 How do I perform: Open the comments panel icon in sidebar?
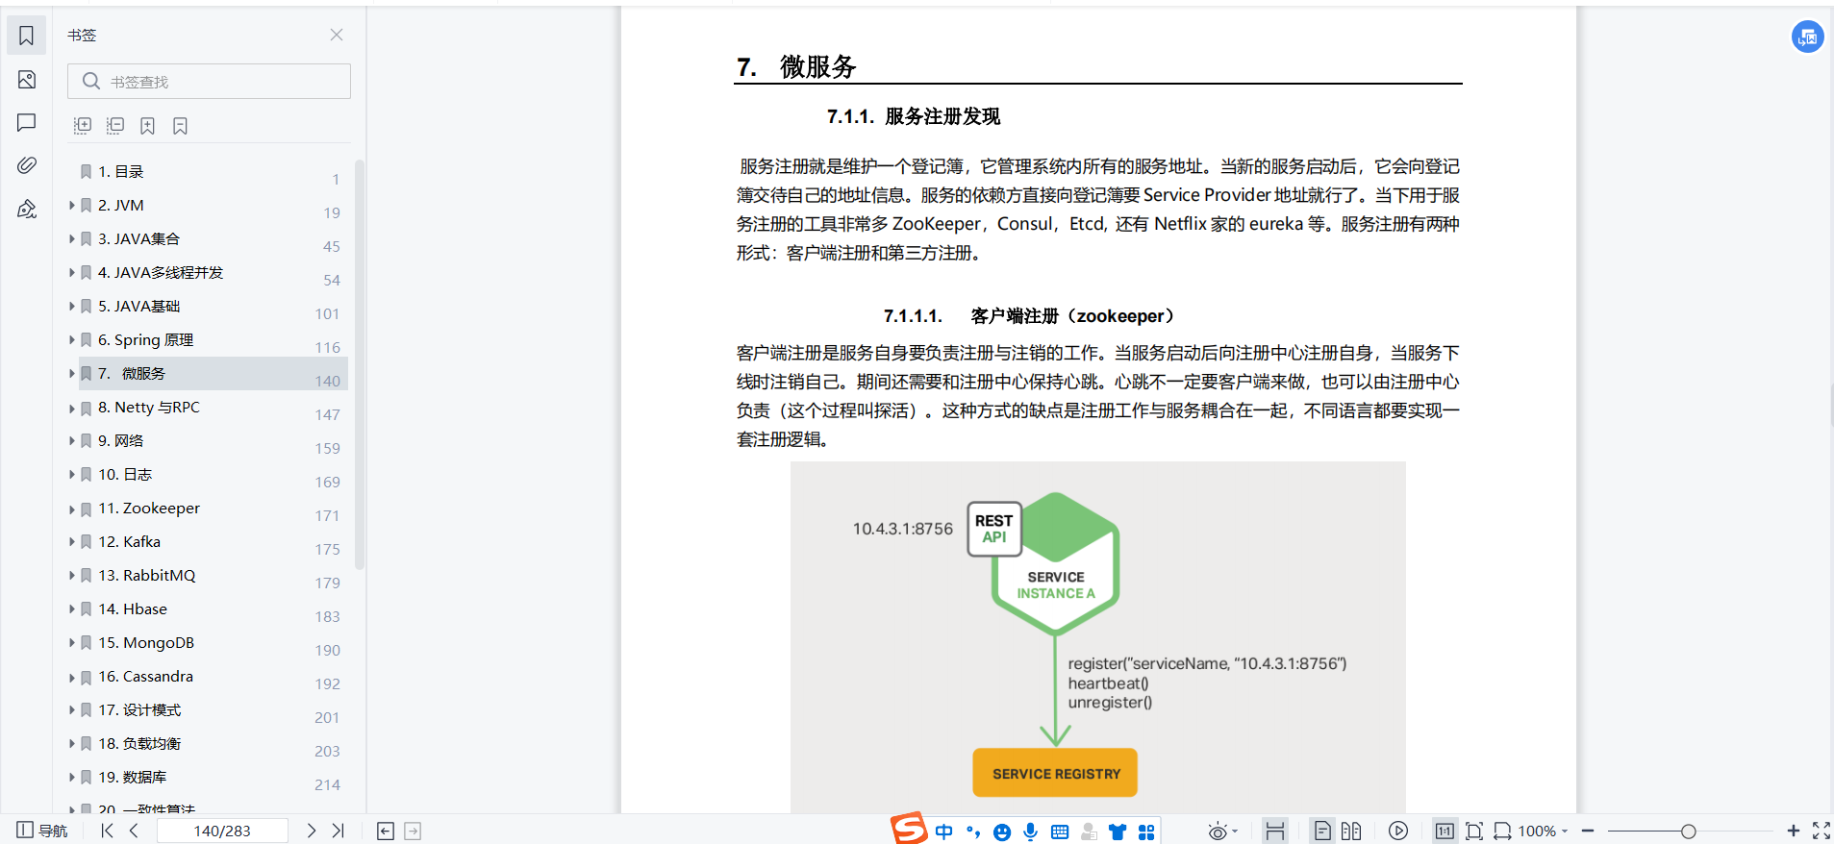tap(27, 123)
